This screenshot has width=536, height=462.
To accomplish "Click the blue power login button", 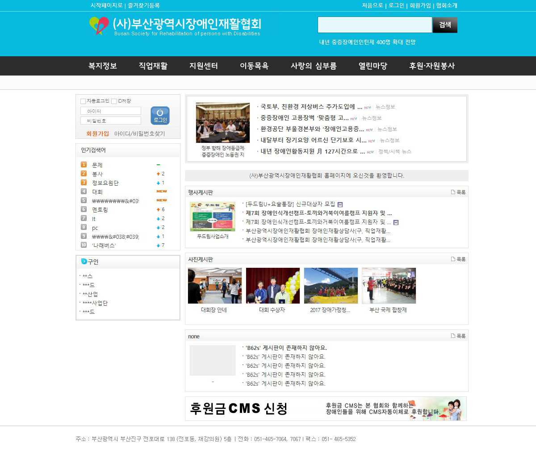I will tap(160, 115).
